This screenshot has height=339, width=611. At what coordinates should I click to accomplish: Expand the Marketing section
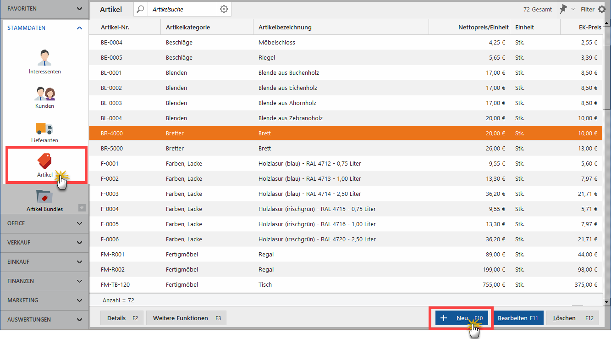pyautogui.click(x=44, y=300)
